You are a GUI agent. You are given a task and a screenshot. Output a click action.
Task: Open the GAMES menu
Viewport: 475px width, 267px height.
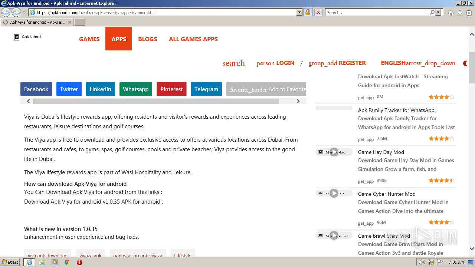89,39
